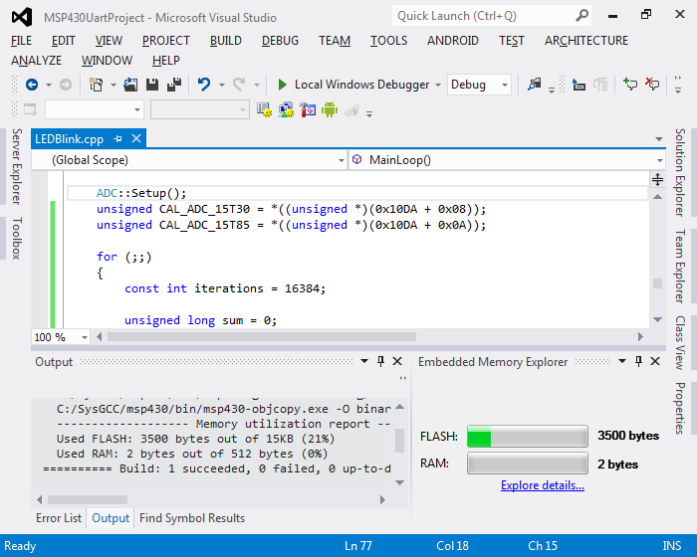697x557 pixels.
Task: Click the Android robot toolbar icon
Action: (330, 109)
